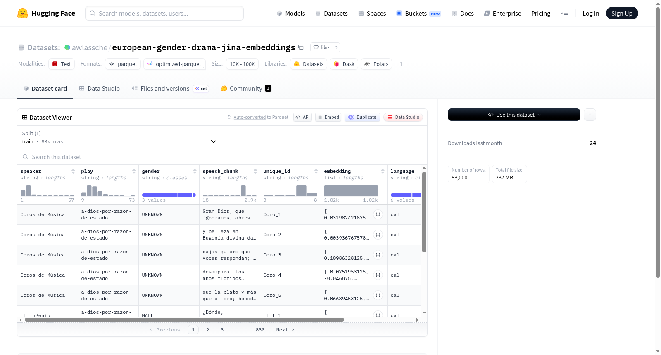661x355 pixels.
Task: Select the Text modality tag
Action: click(x=62, y=64)
